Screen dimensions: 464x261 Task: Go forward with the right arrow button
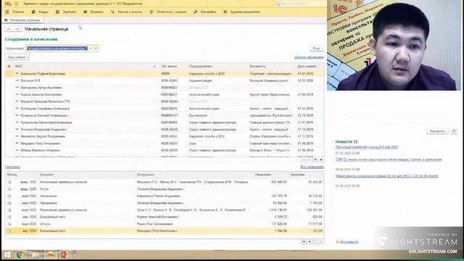[17, 29]
